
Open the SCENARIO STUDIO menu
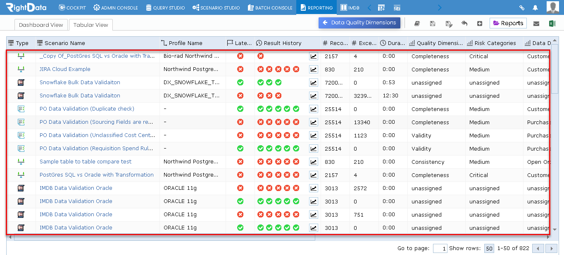pyautogui.click(x=215, y=7)
